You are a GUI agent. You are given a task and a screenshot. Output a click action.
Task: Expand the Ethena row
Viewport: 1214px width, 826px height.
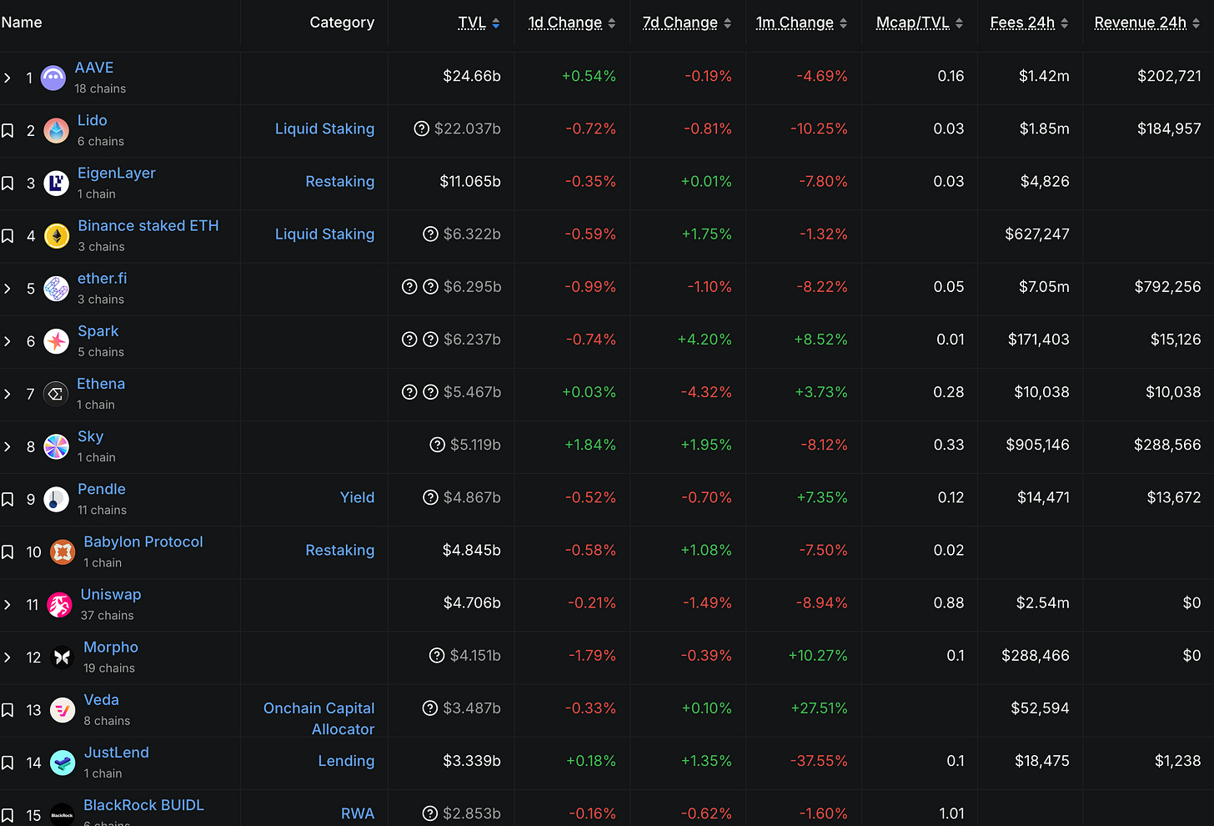8,394
